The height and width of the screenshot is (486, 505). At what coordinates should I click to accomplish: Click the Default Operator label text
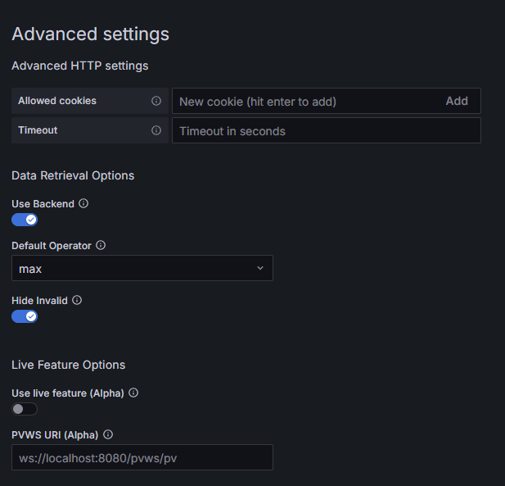coord(52,246)
